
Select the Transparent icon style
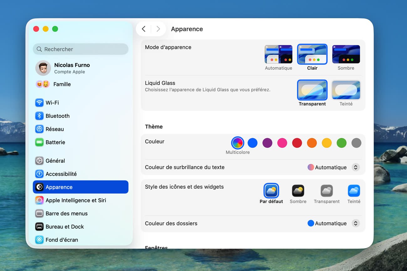point(327,191)
